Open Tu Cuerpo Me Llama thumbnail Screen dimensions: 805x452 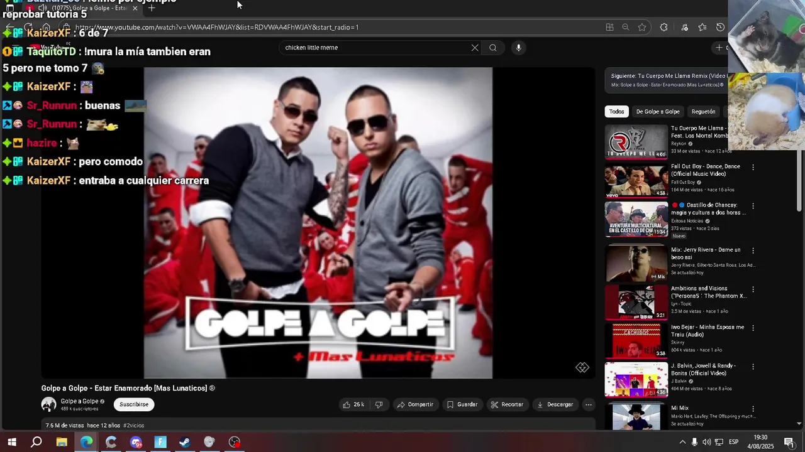coord(636,142)
